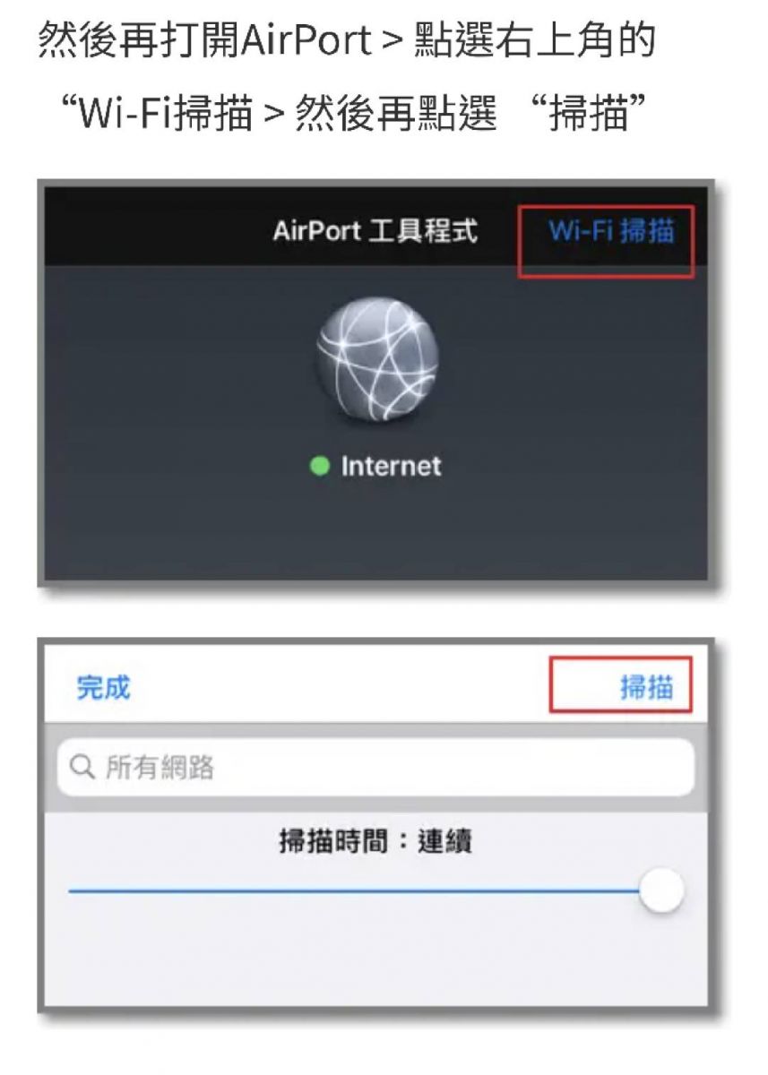This screenshot has height=1075, width=768.
Task: Tap the blue 掃描 button
Action: tap(647, 687)
